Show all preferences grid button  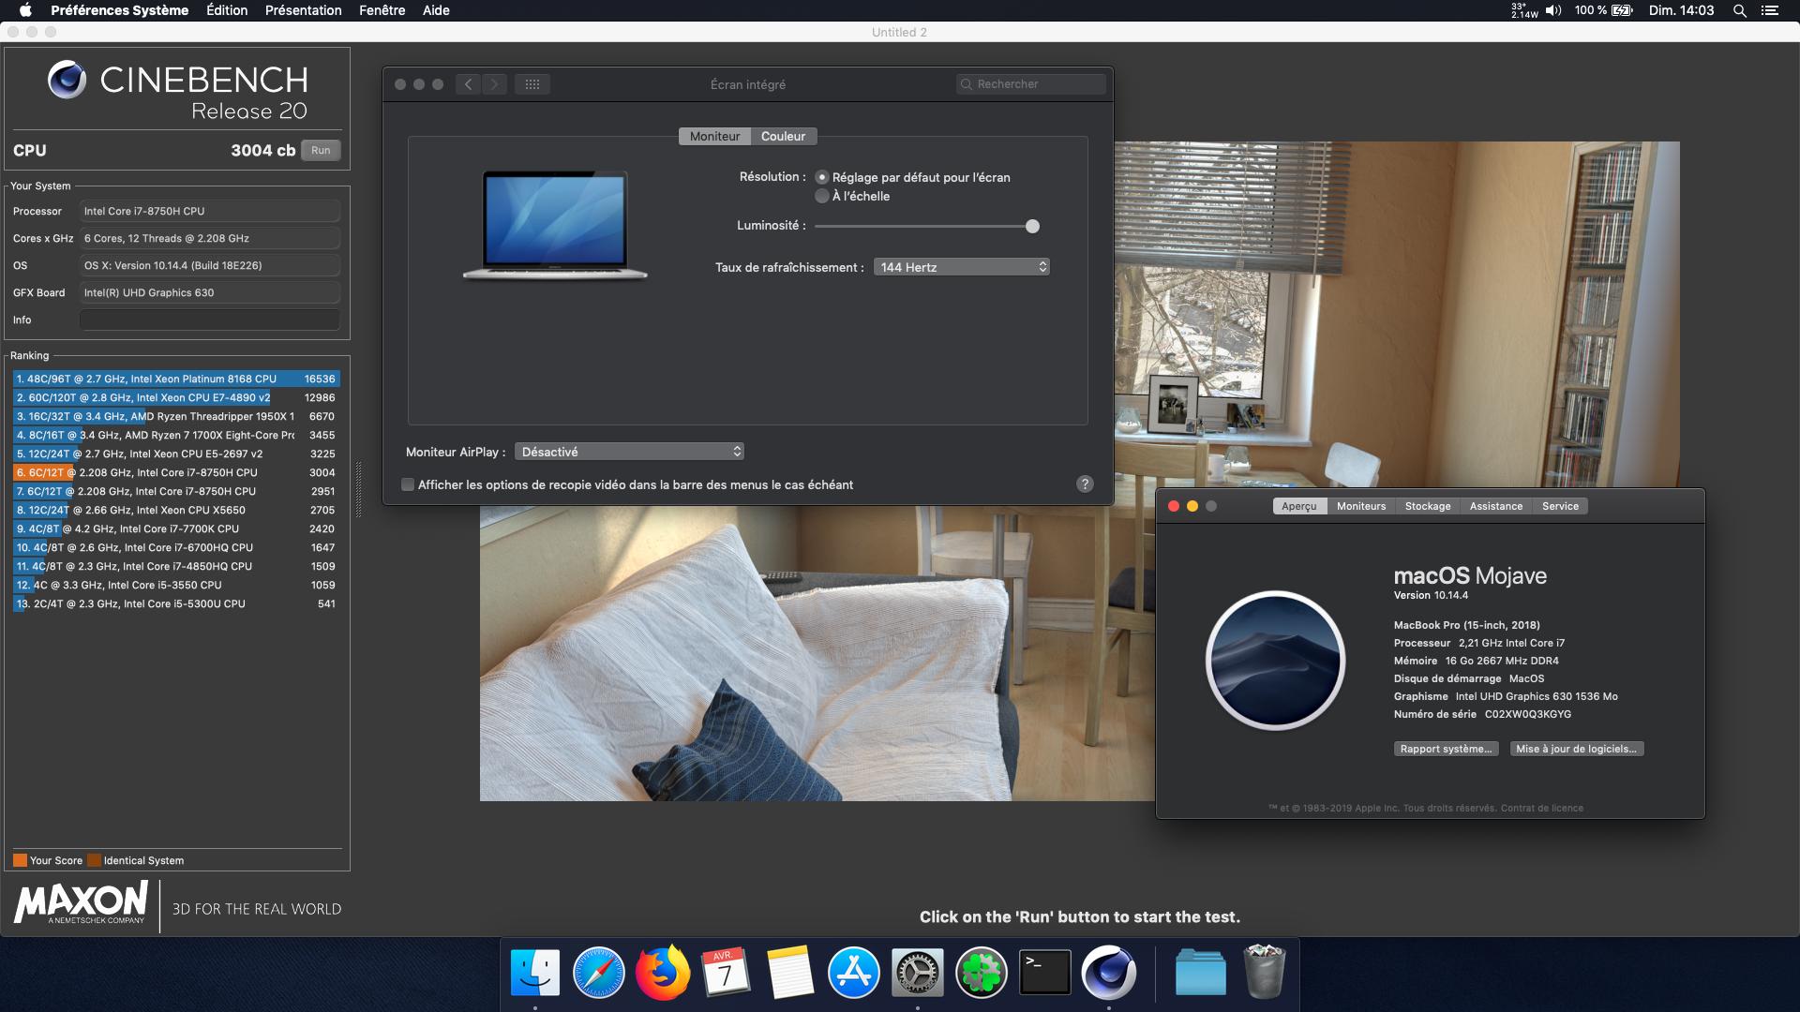coord(532,84)
